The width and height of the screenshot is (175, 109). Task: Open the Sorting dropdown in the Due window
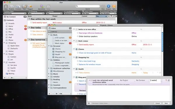coord(54,13)
